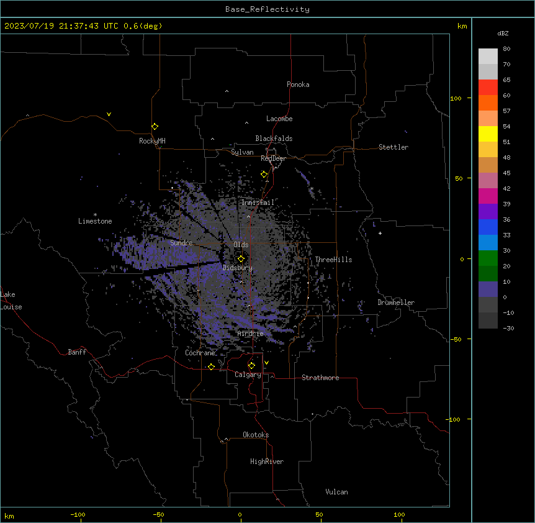Click the white plus marker west of Drumheller
The height and width of the screenshot is (523, 535).
click(380, 233)
